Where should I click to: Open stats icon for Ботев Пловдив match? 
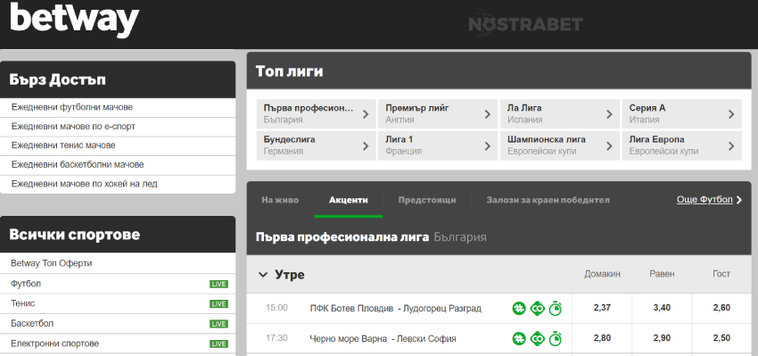point(519,308)
